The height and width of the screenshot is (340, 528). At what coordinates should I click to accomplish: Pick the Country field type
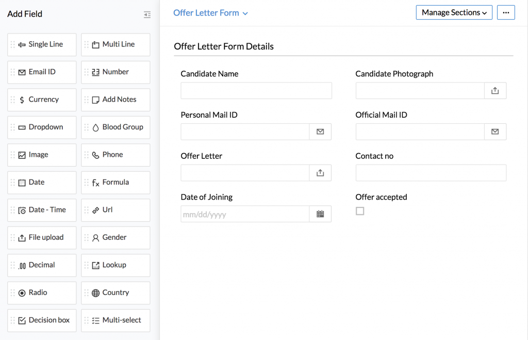(x=115, y=293)
